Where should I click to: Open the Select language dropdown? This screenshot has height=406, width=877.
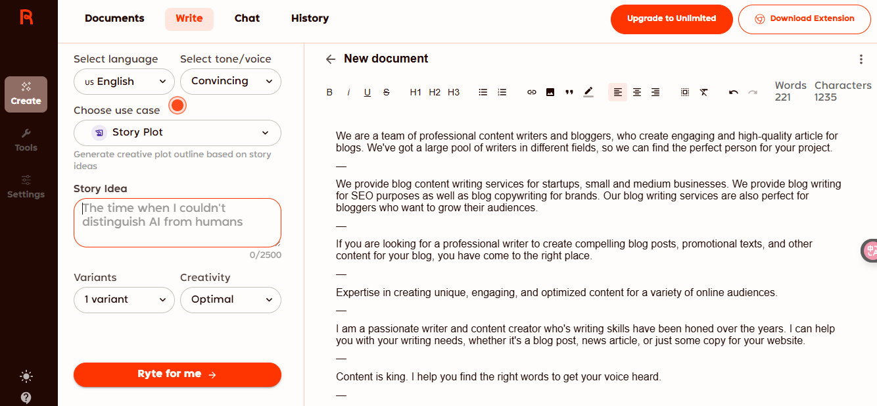coord(124,82)
